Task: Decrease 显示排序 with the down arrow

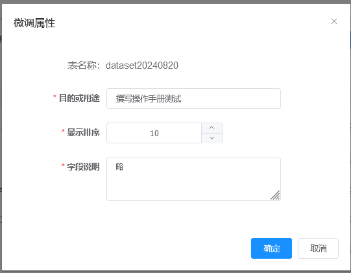Action: tap(212, 138)
